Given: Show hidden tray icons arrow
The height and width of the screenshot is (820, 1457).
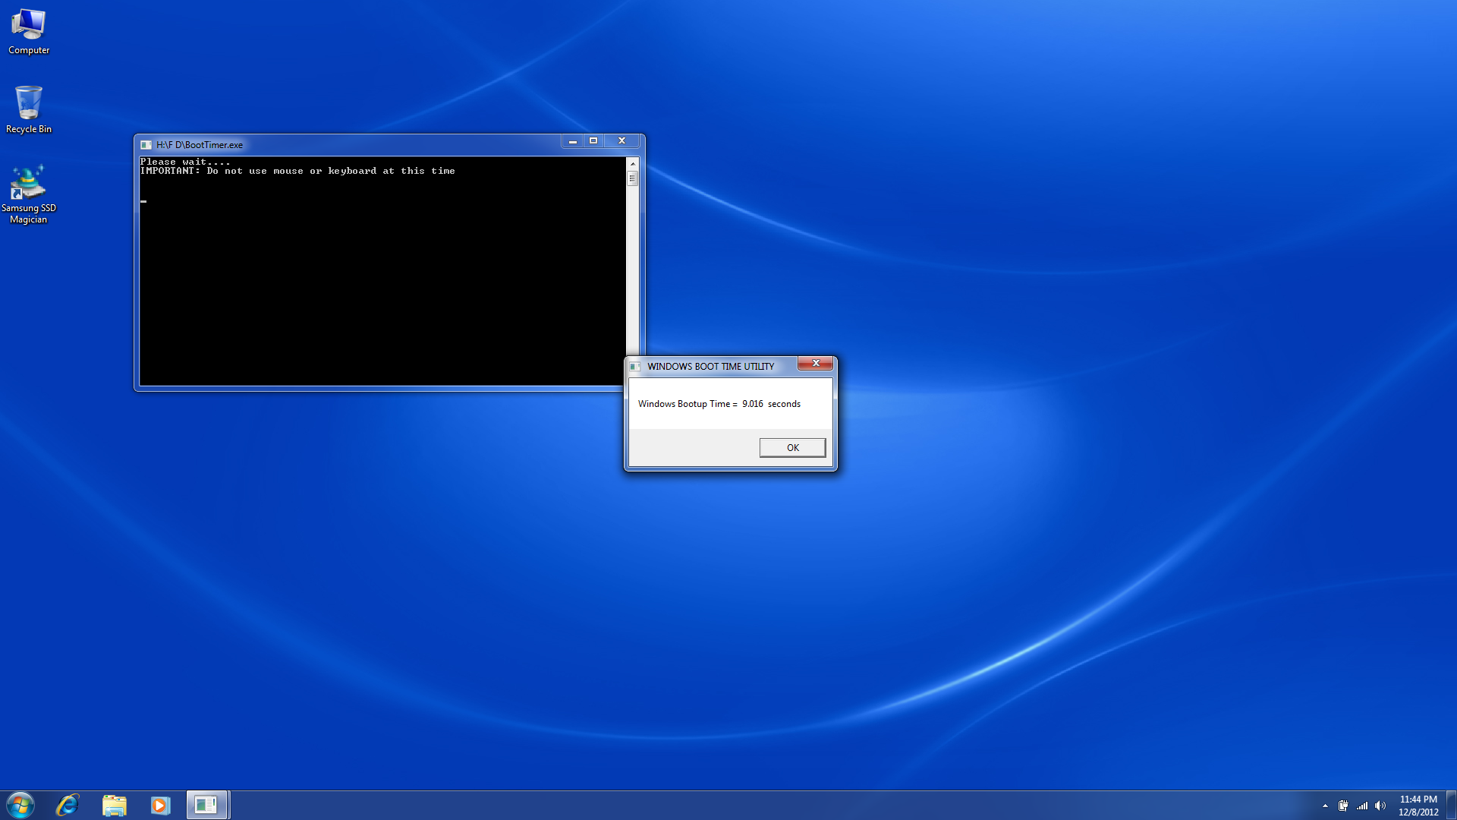Looking at the screenshot, I should [x=1325, y=806].
